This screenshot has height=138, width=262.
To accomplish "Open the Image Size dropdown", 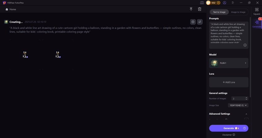I will [238, 105].
